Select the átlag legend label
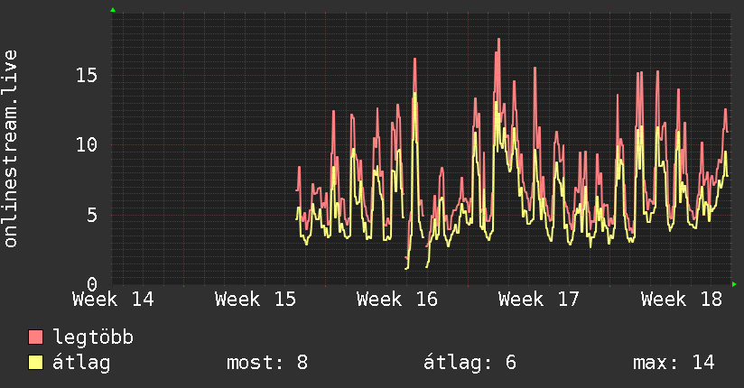 pos(81,363)
